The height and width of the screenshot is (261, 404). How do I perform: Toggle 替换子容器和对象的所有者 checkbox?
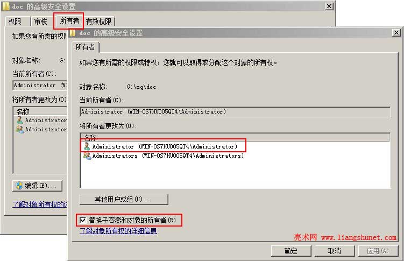(x=83, y=220)
